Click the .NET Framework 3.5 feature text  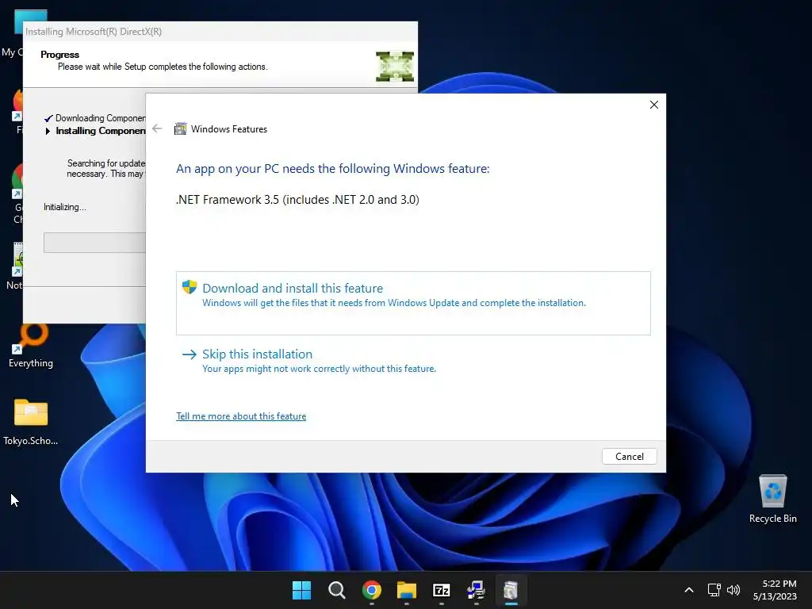point(298,200)
